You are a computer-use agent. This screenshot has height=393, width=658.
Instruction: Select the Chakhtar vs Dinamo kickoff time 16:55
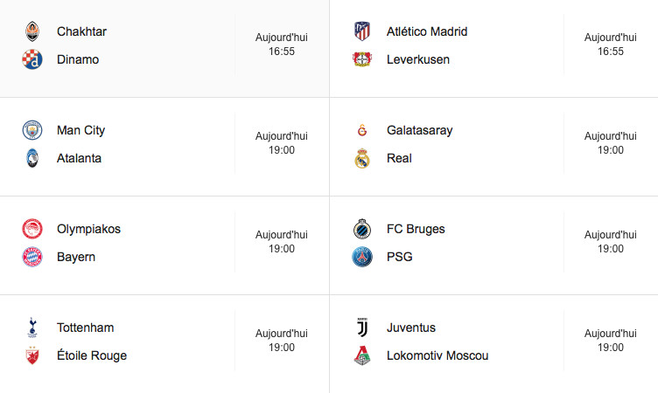point(282,52)
